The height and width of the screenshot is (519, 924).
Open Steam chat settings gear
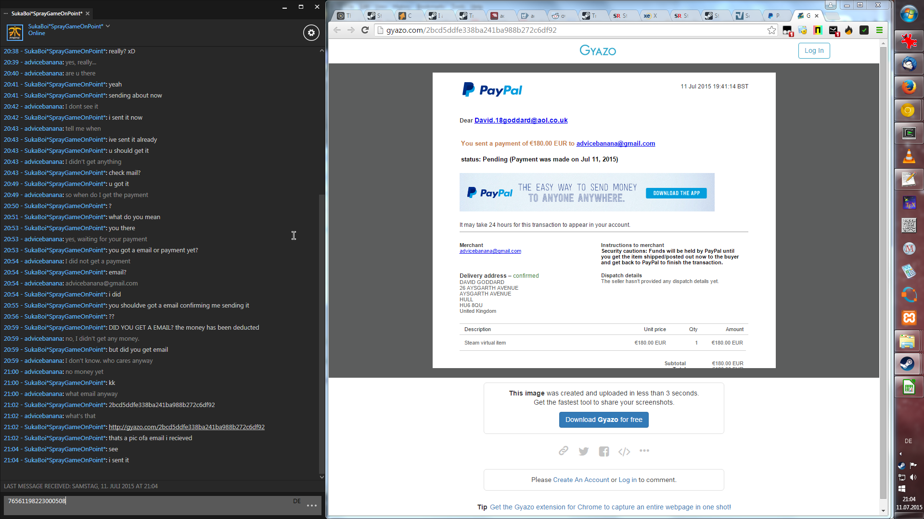311,33
